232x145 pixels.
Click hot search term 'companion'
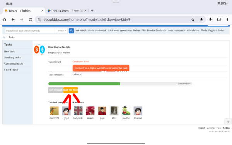pos(180,30)
